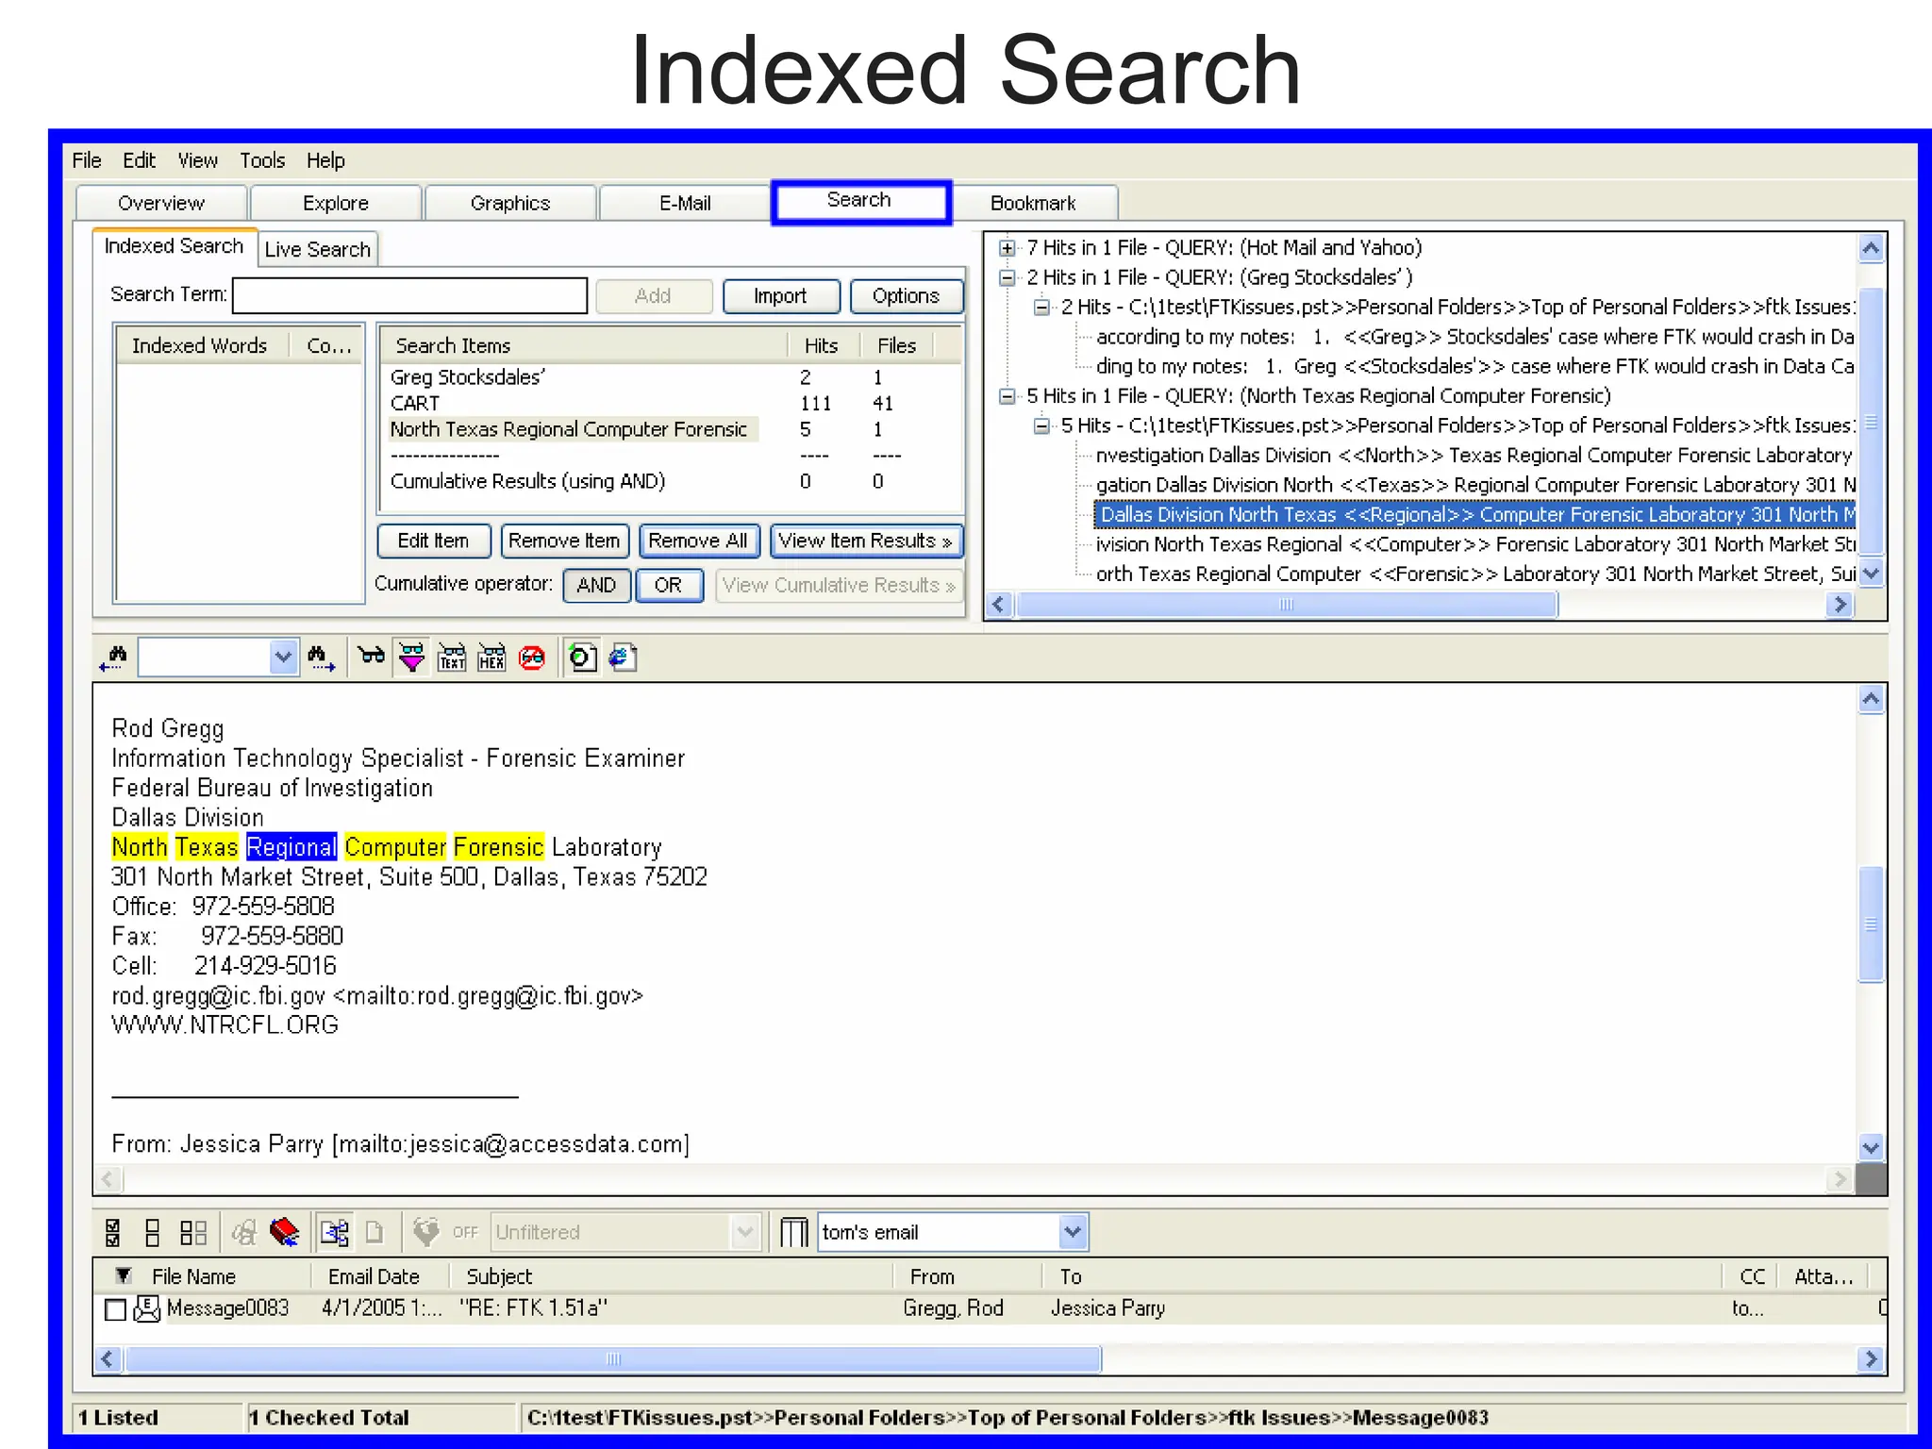This screenshot has width=1932, height=1449.
Task: Switch viewer to HEX view icon
Action: [x=491, y=657]
